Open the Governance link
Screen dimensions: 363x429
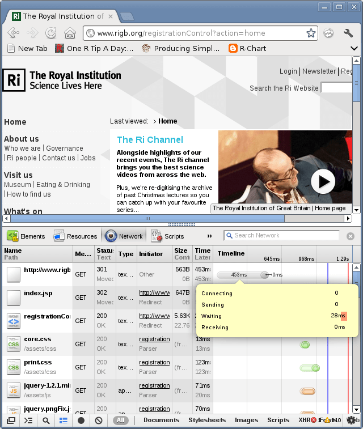coord(64,148)
